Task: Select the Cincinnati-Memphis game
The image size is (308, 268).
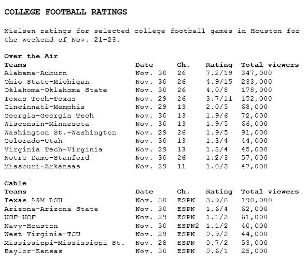Action: pos(44,107)
